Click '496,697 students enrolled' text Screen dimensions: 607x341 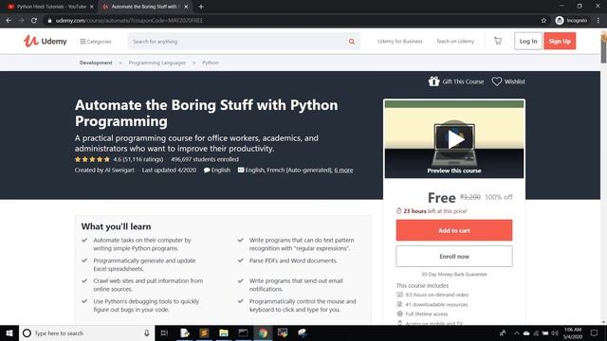coord(205,159)
